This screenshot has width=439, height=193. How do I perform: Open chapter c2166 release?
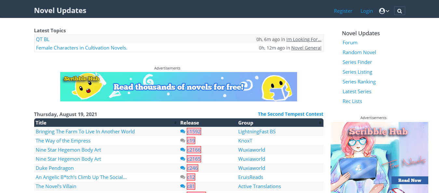coord(194,150)
